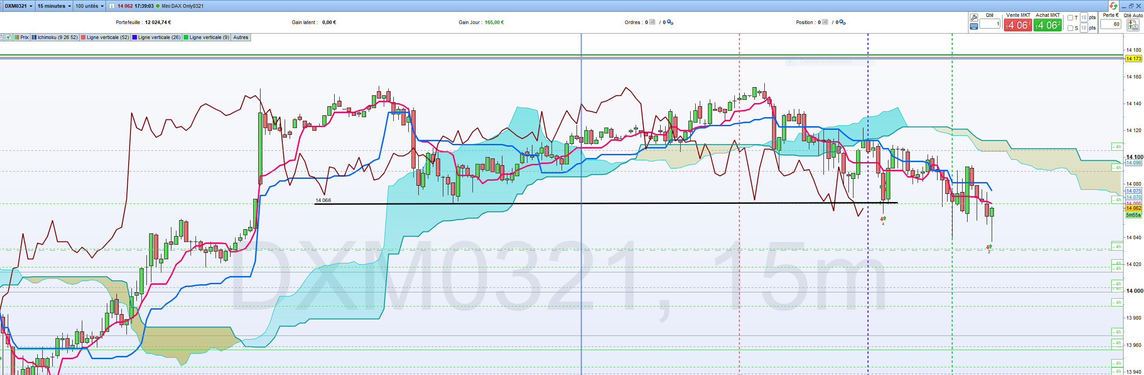Click the cancel orders icon beside Ordres
Screen dimensions: 1144x375
pos(652,22)
